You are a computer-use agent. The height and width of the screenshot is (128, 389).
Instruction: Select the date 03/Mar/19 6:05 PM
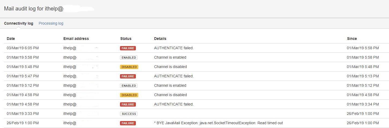23,48
